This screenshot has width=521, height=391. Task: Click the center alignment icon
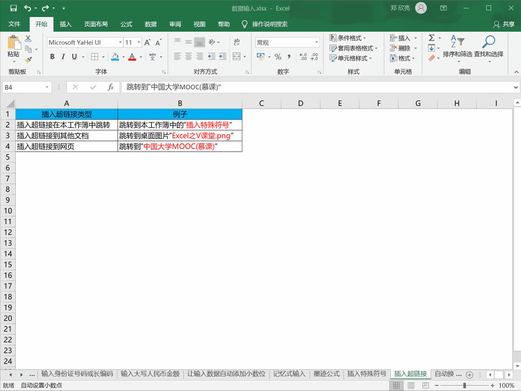point(188,57)
